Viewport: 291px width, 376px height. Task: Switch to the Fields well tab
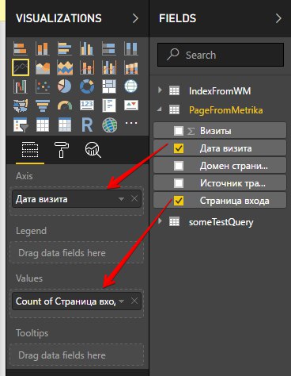pos(30,150)
